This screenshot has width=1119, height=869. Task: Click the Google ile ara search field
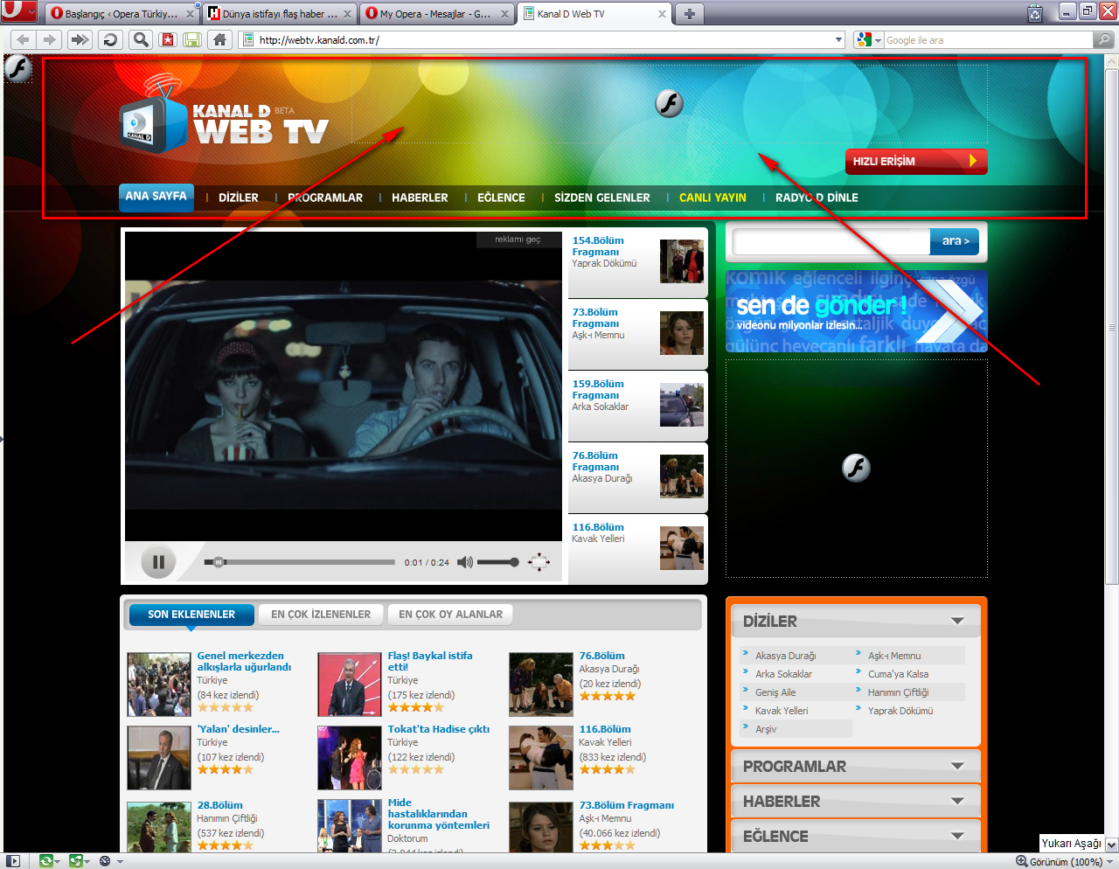tap(988, 40)
